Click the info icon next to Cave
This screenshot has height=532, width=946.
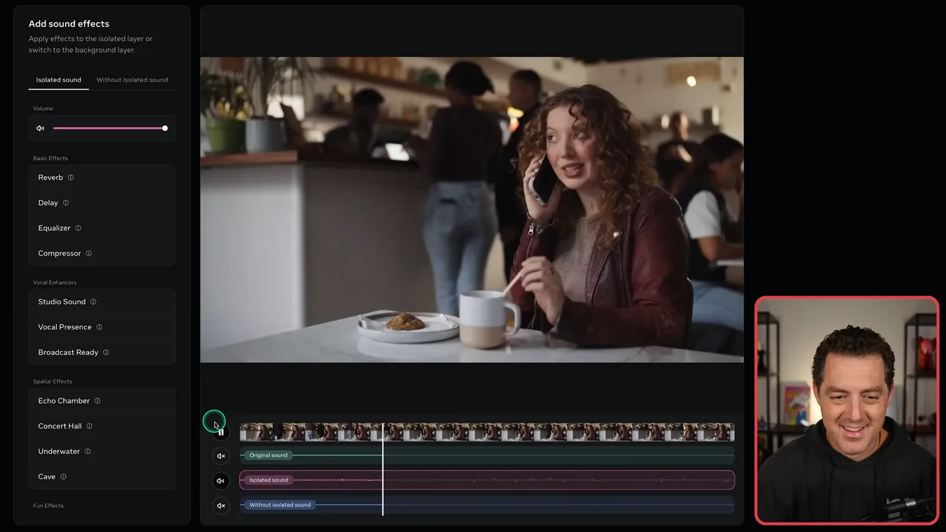click(63, 476)
